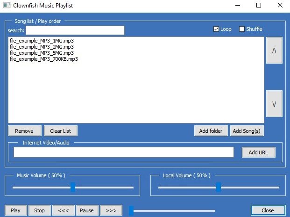Click the Add URL button
The height and width of the screenshot is (217, 290).
click(259, 152)
